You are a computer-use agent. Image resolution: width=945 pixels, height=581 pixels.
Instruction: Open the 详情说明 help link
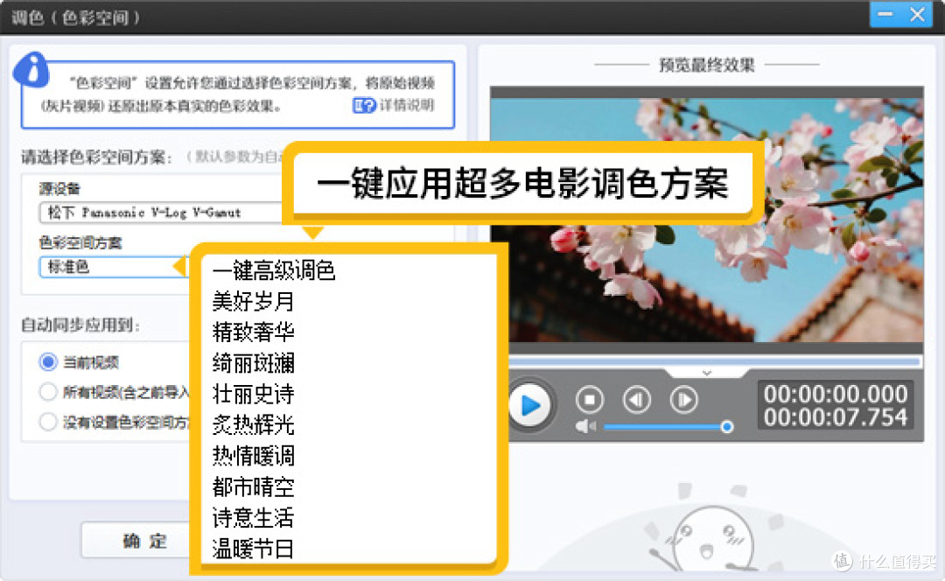point(394,106)
